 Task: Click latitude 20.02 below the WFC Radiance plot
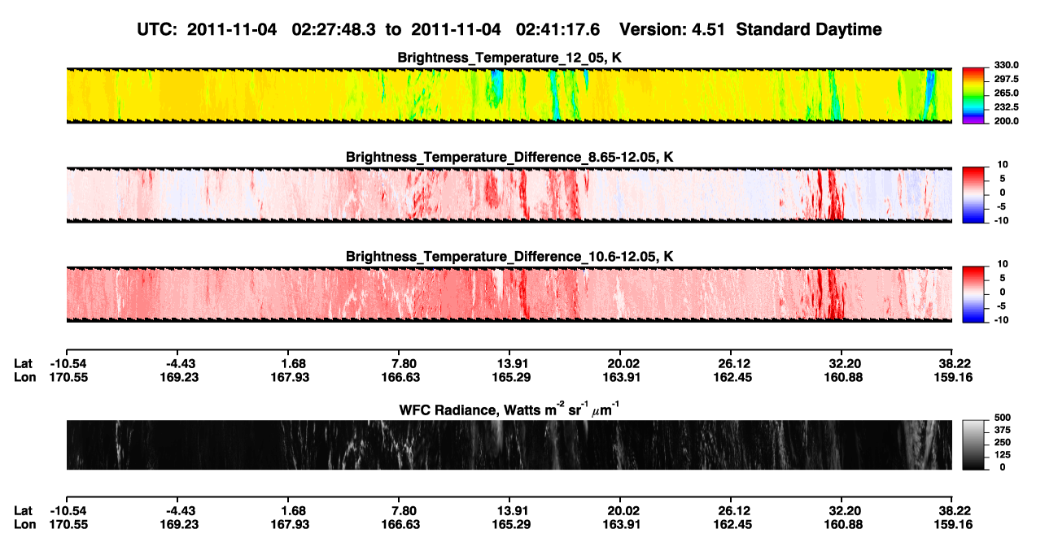pyautogui.click(x=620, y=511)
